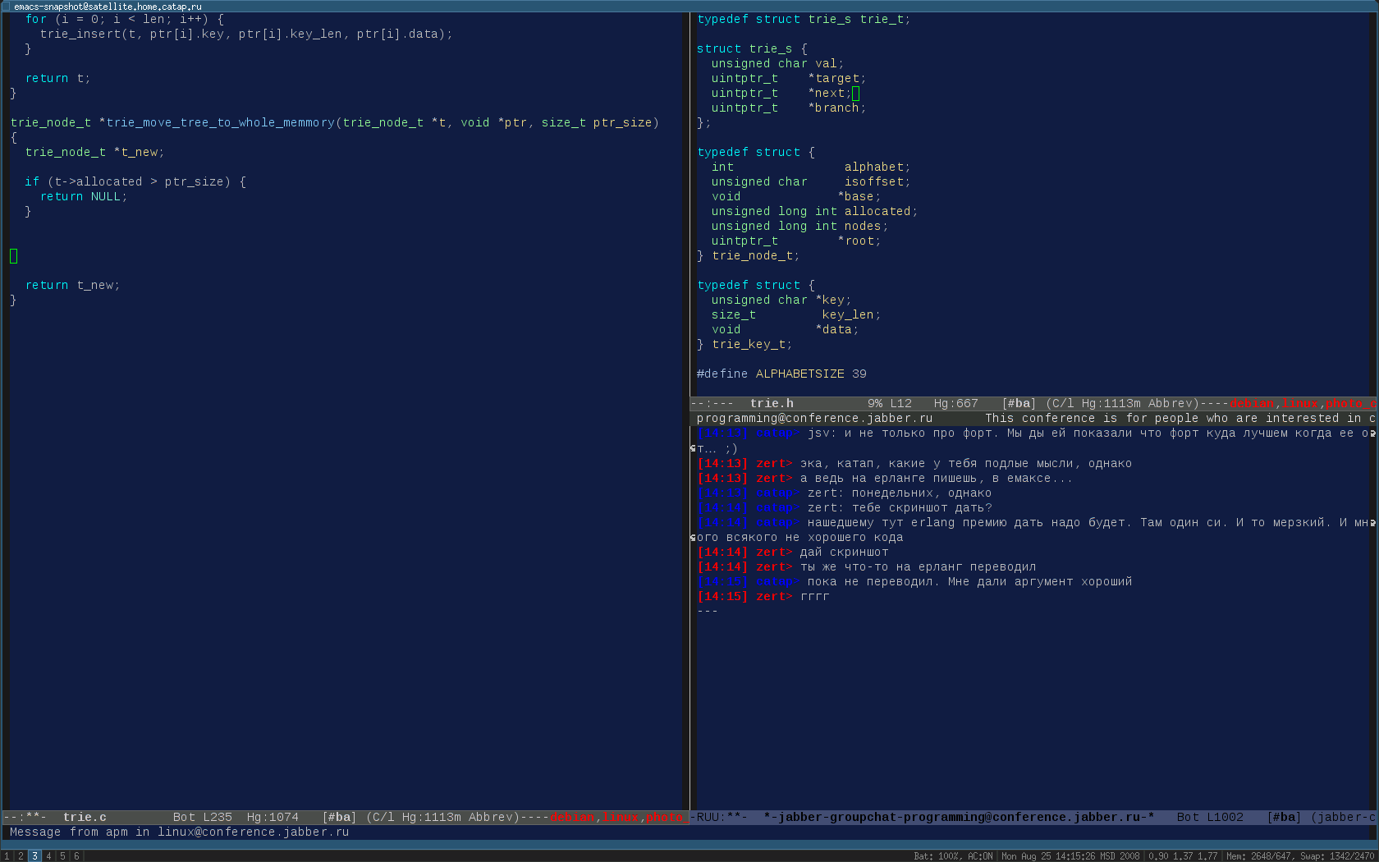This screenshot has width=1379, height=862.
Task: Click 'photo' activity link in trie.c mode line
Action: point(664,817)
